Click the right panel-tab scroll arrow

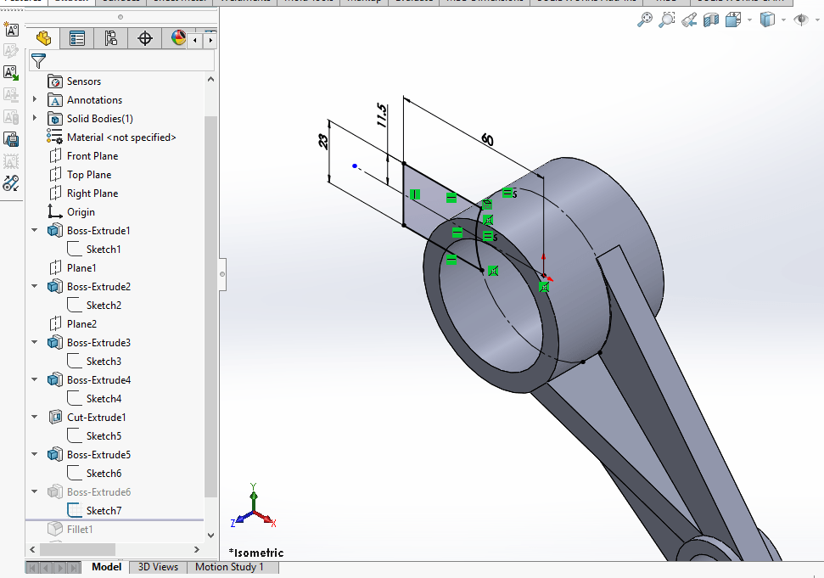tap(210, 39)
